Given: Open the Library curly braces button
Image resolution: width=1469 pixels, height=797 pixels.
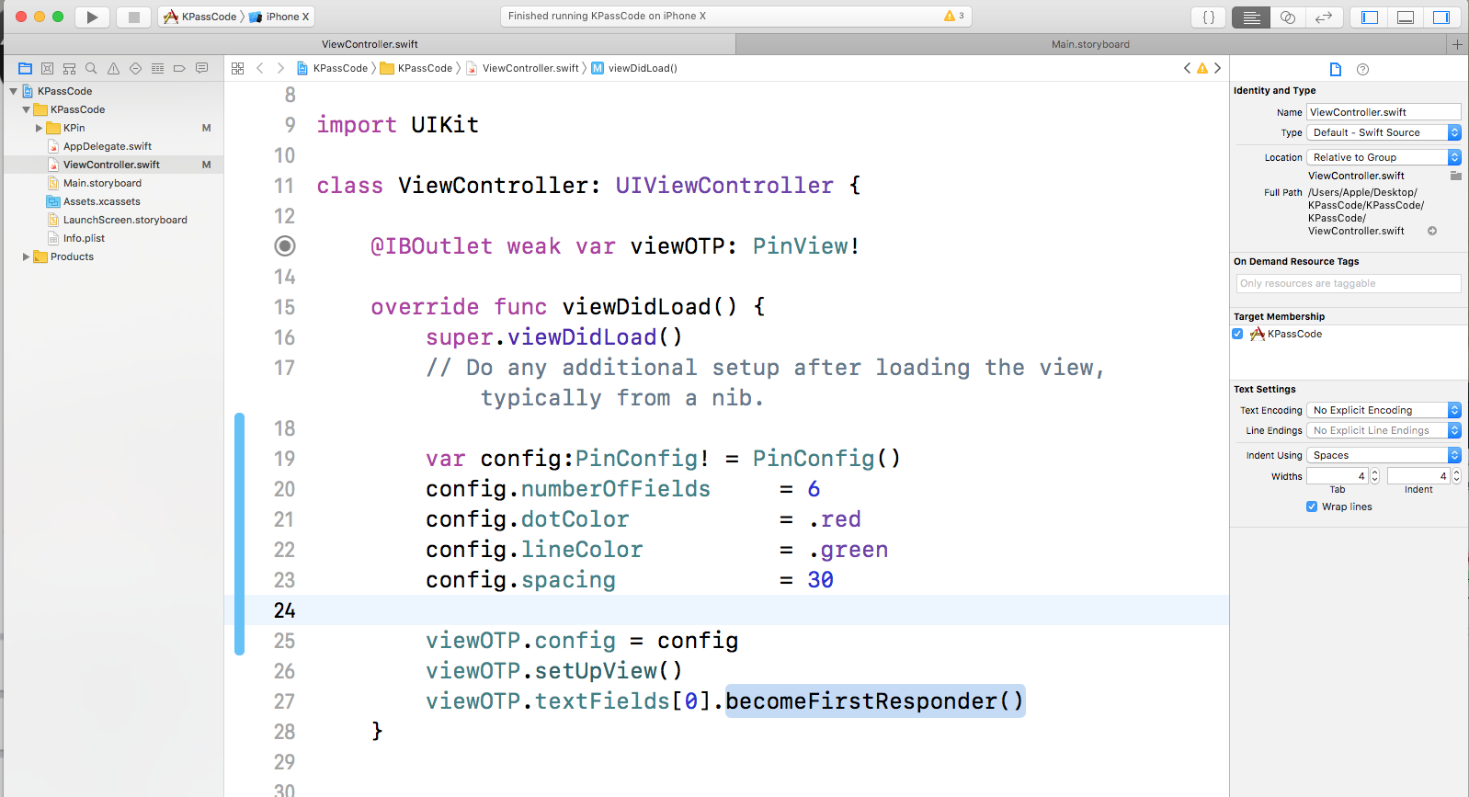Looking at the screenshot, I should click(x=1209, y=17).
